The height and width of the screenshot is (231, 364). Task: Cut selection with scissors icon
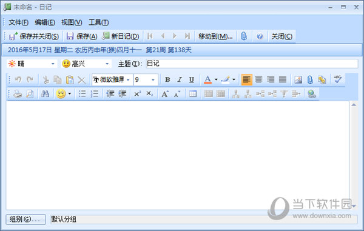45,80
